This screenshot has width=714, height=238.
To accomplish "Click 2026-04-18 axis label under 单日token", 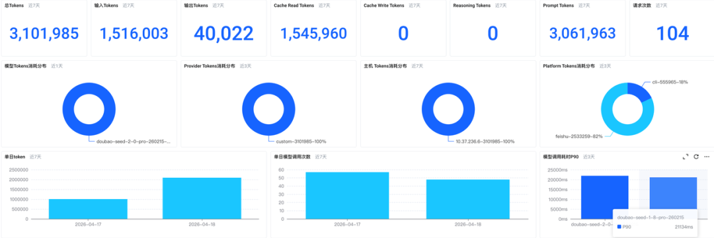I will 201,224.
